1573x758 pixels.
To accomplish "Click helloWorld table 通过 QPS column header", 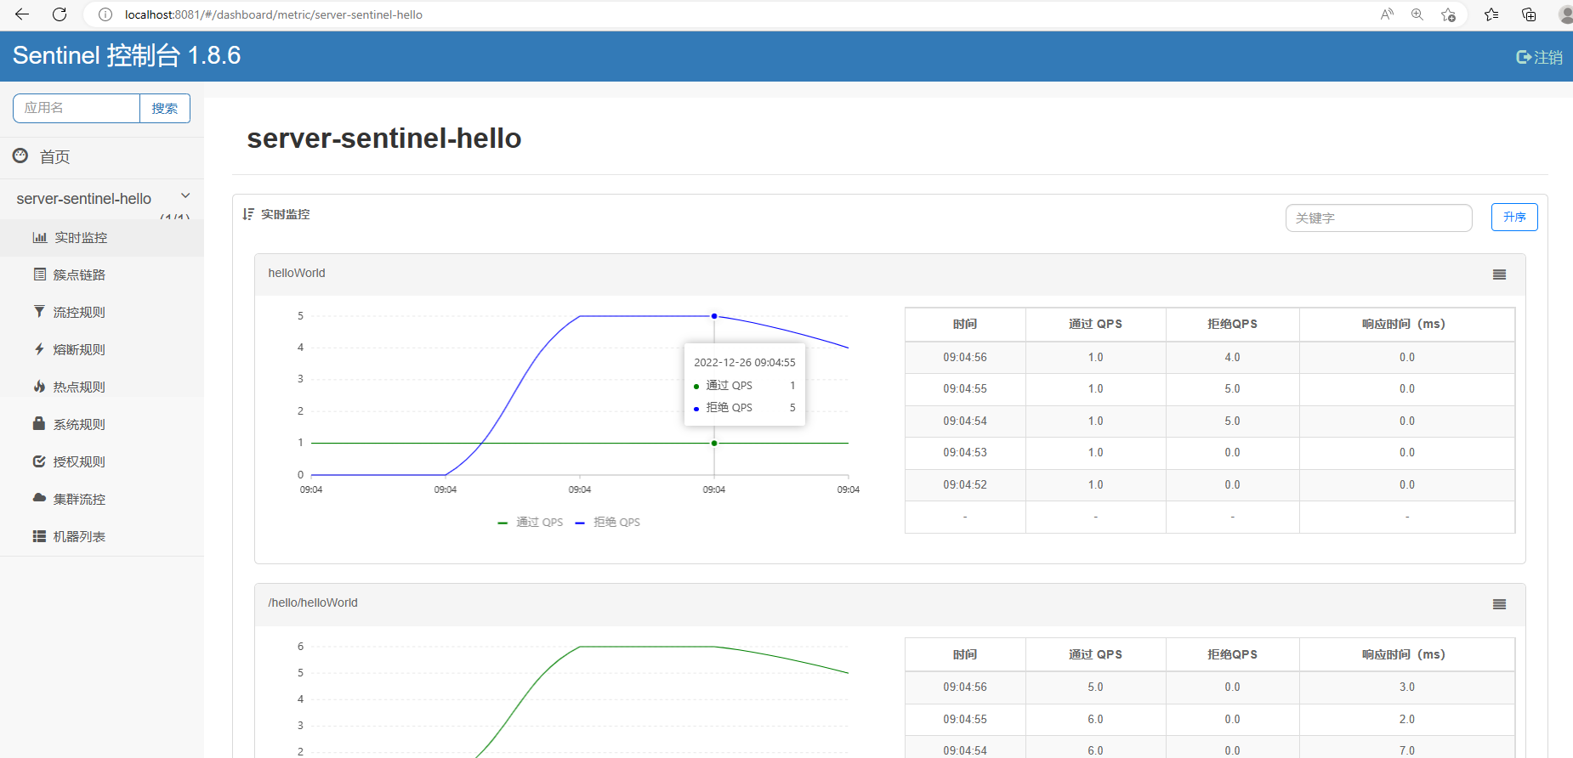I will point(1095,324).
